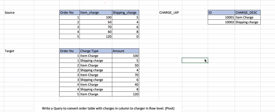Select Target "Item Charge" for order 5
The image size is (275, 112).
(96, 94)
